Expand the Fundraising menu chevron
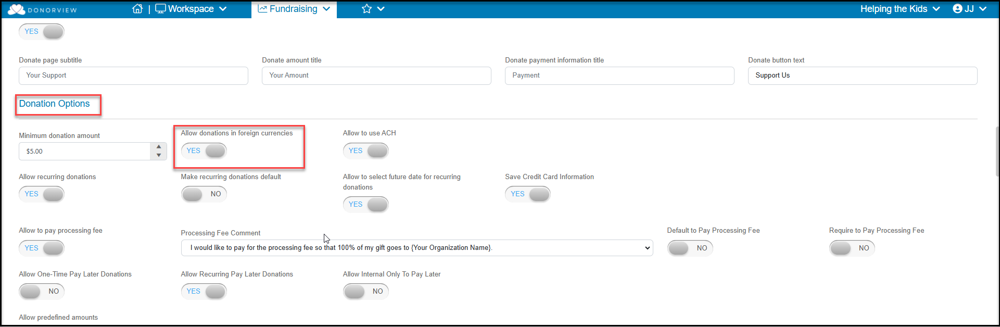 point(326,9)
